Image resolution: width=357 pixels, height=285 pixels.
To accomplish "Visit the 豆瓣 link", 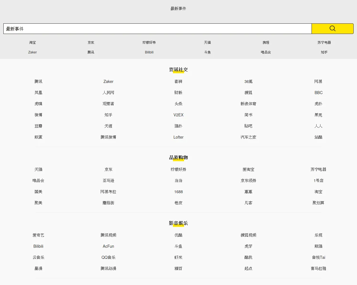I will click(38, 126).
